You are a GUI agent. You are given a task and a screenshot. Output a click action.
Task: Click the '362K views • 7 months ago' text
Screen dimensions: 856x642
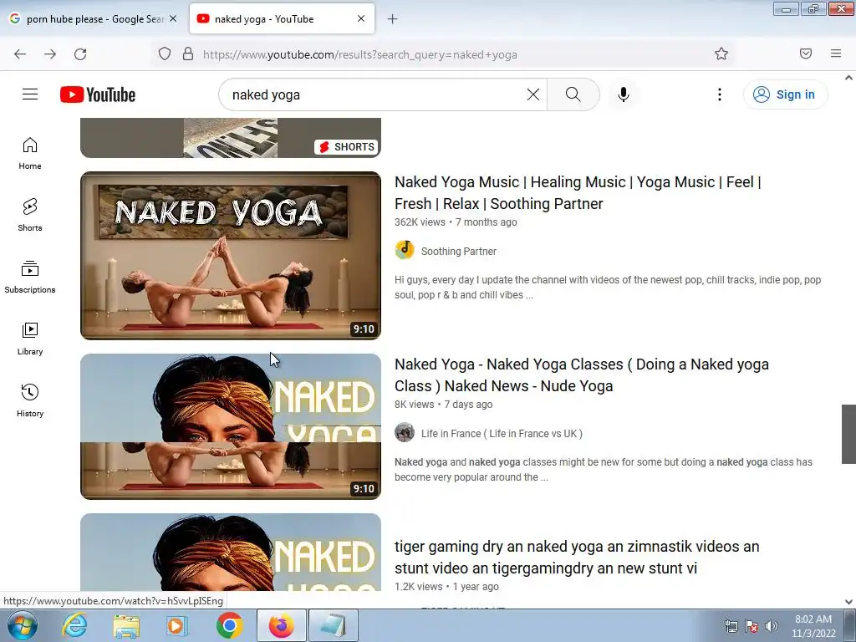456,222
